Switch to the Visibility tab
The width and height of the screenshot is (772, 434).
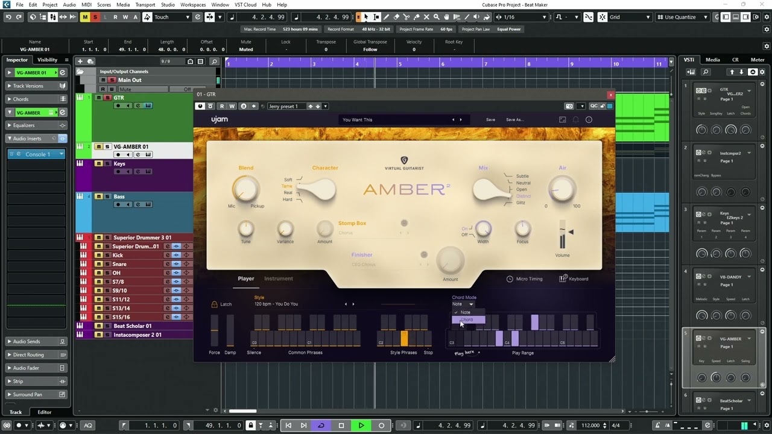48,60
